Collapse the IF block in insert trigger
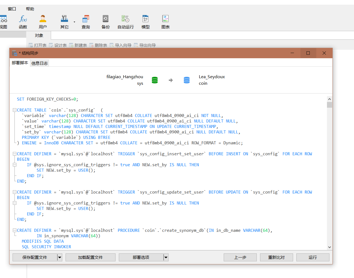 [x=14, y=165]
